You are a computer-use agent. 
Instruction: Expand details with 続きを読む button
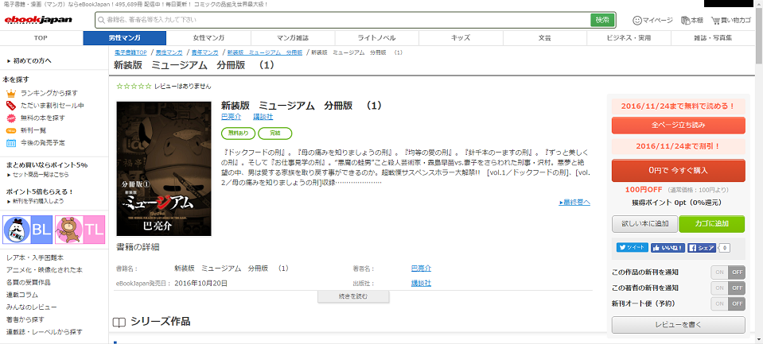coord(353,296)
